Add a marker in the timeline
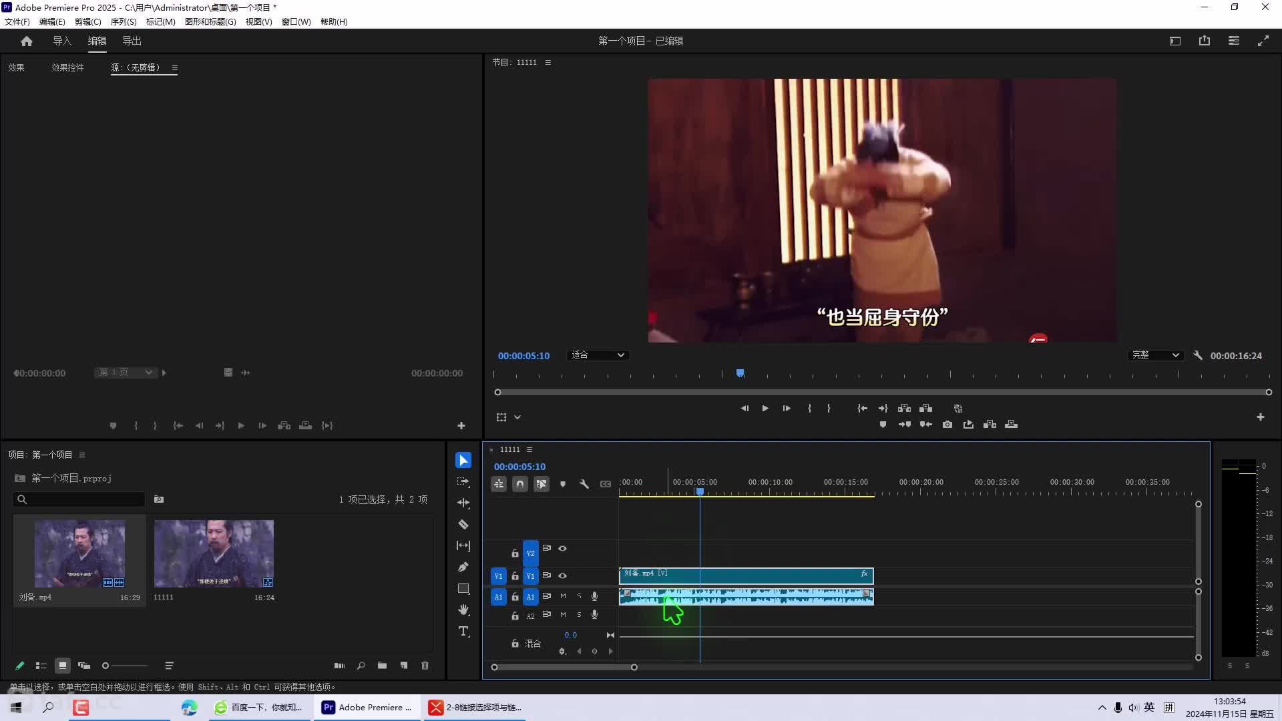1282x721 pixels. [563, 484]
